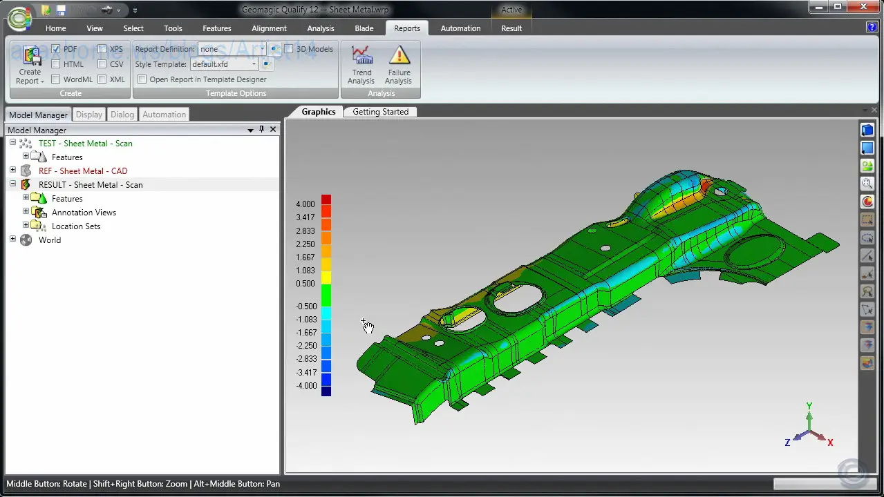Switch to the Analysis ribbon tab
The image size is (884, 497).
pyautogui.click(x=321, y=28)
